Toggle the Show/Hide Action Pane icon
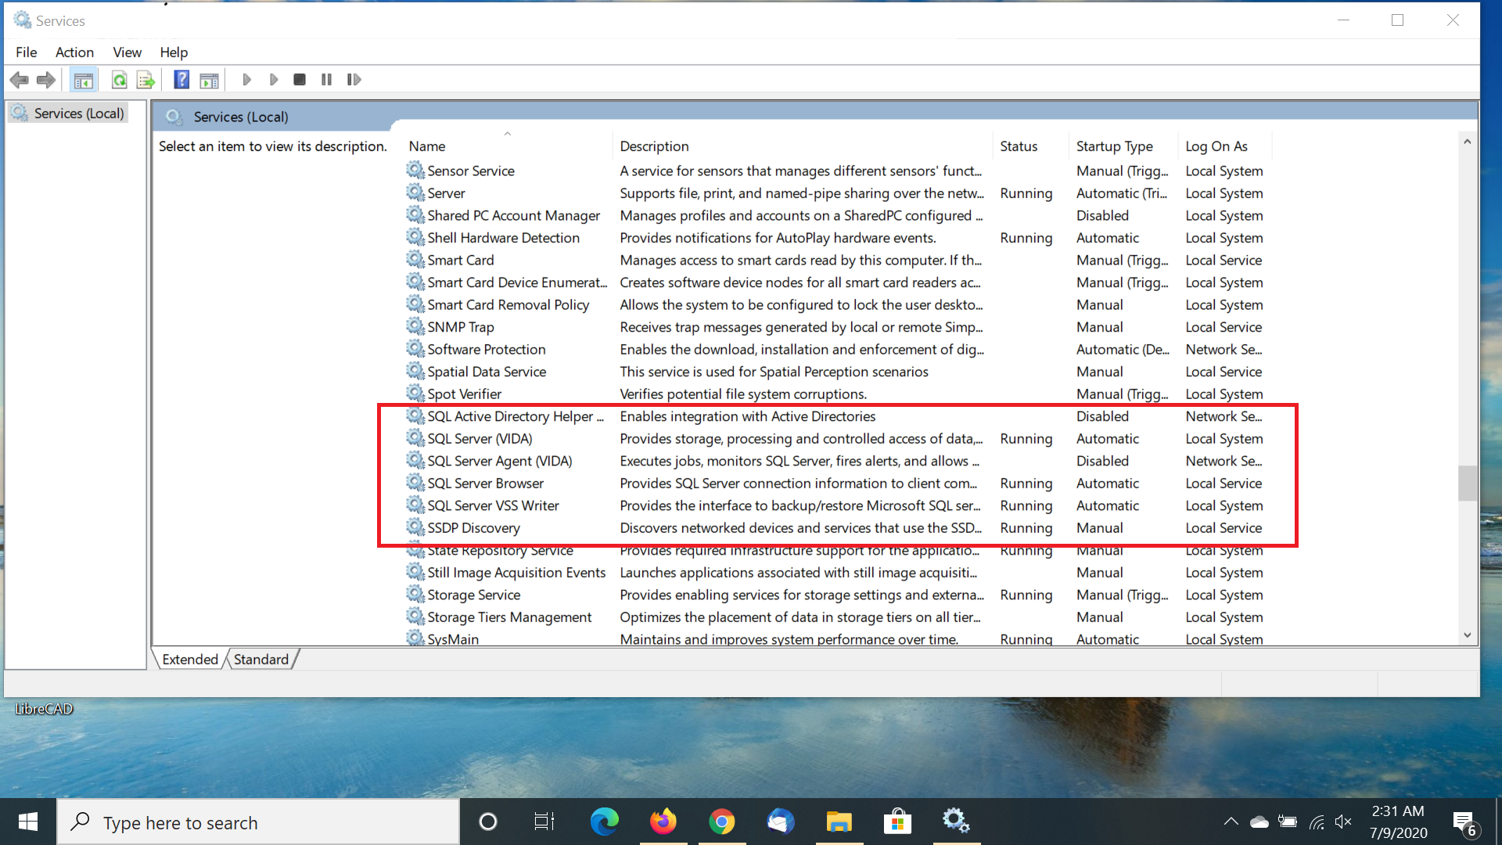 [209, 79]
